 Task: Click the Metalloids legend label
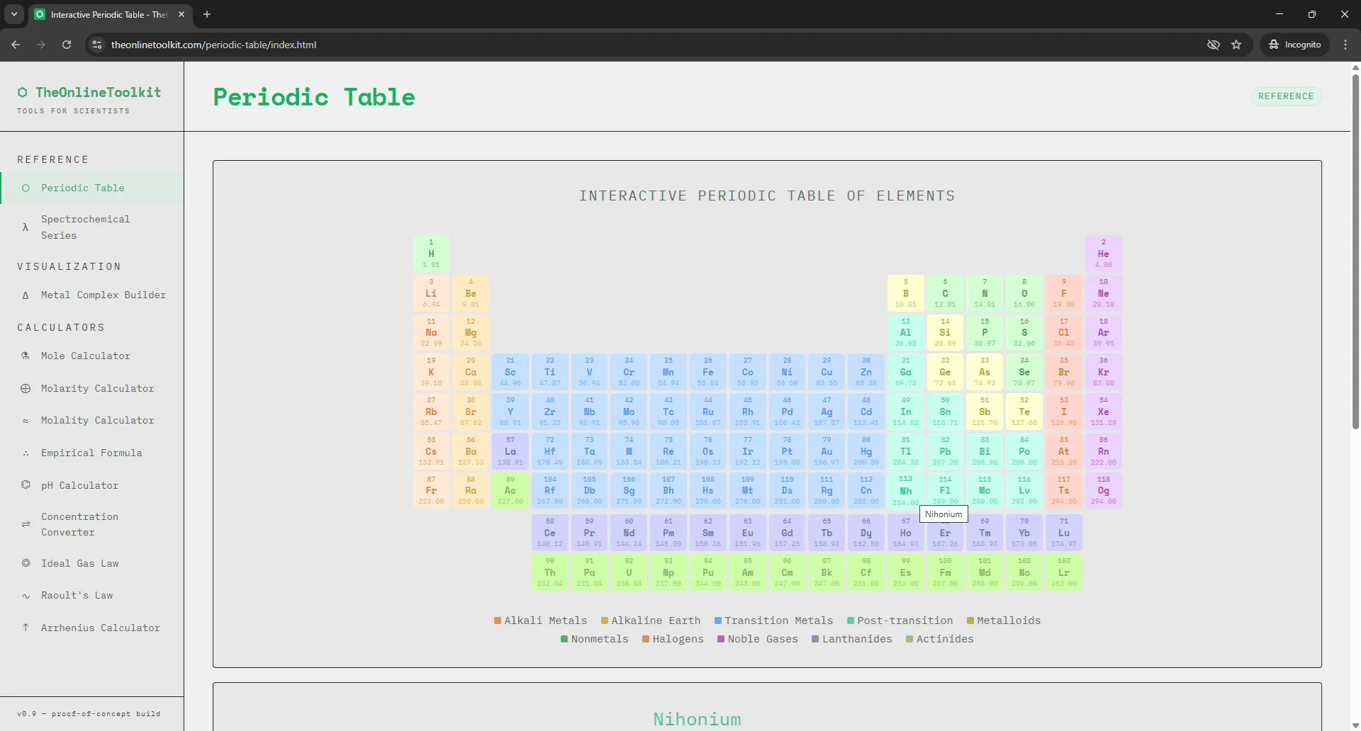coord(1009,620)
